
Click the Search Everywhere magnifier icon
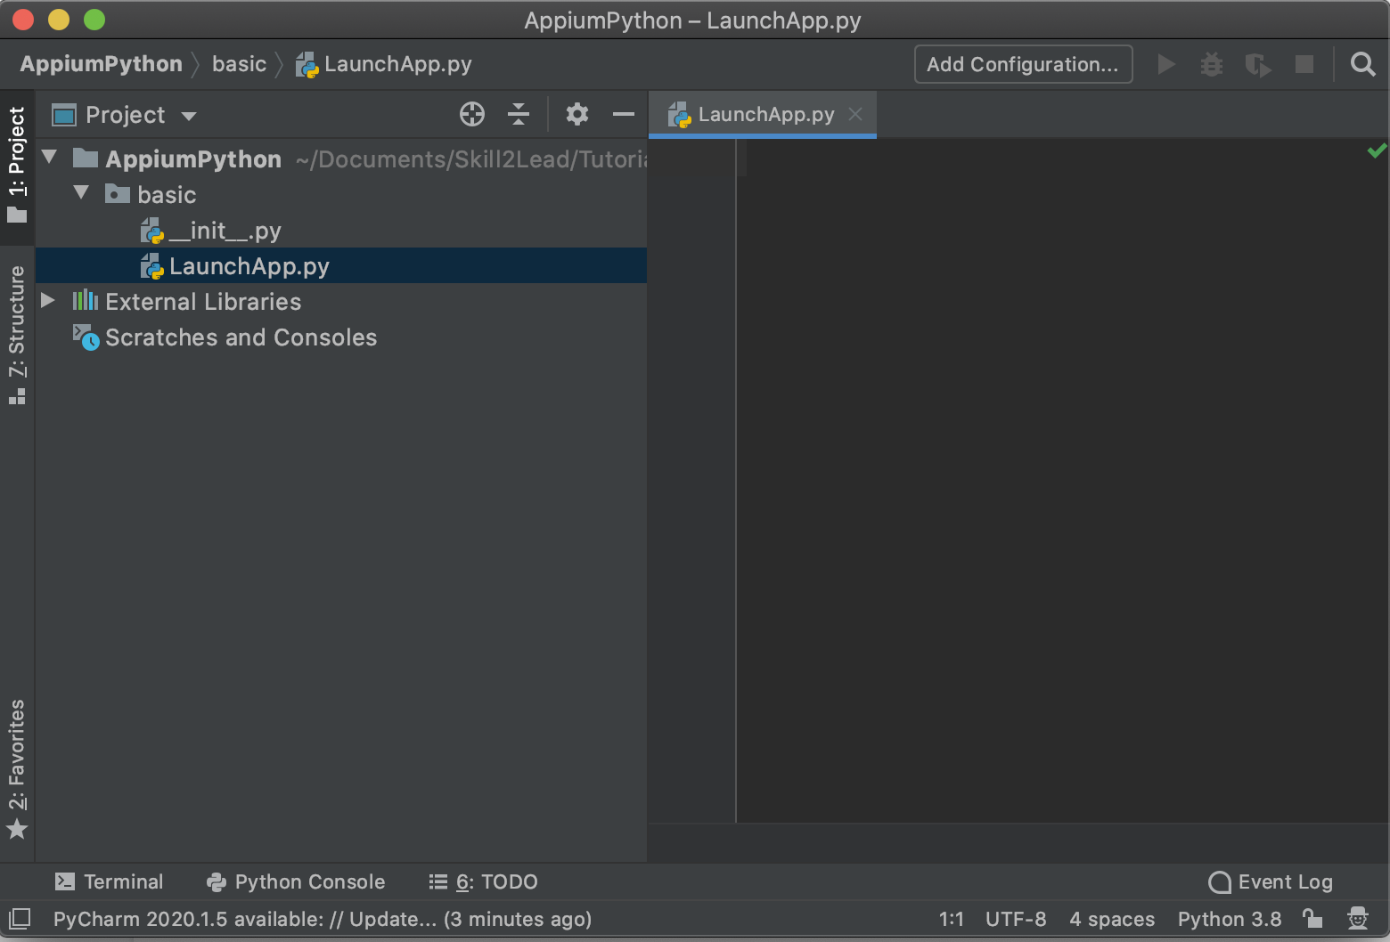coord(1362,64)
